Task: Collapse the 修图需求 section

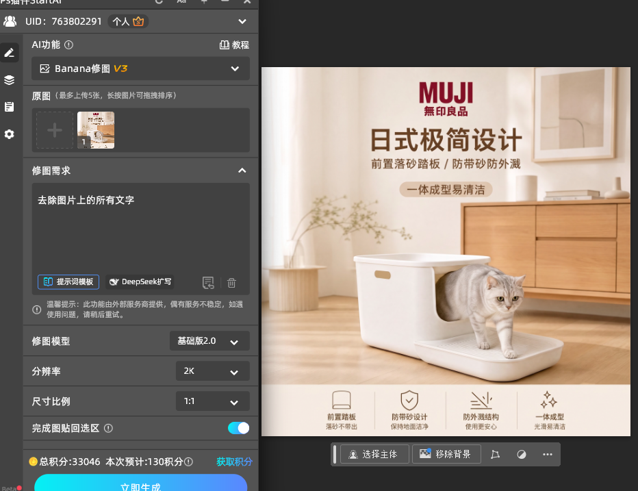Action: point(242,171)
